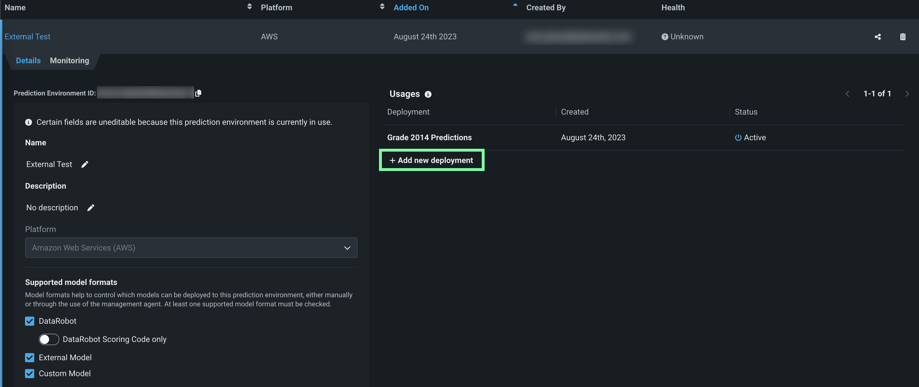Click the Usages info icon
Viewport: 919px width, 387px height.
[428, 94]
